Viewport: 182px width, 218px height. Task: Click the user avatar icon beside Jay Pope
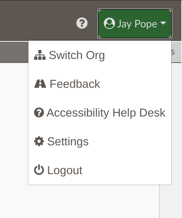pos(109,23)
